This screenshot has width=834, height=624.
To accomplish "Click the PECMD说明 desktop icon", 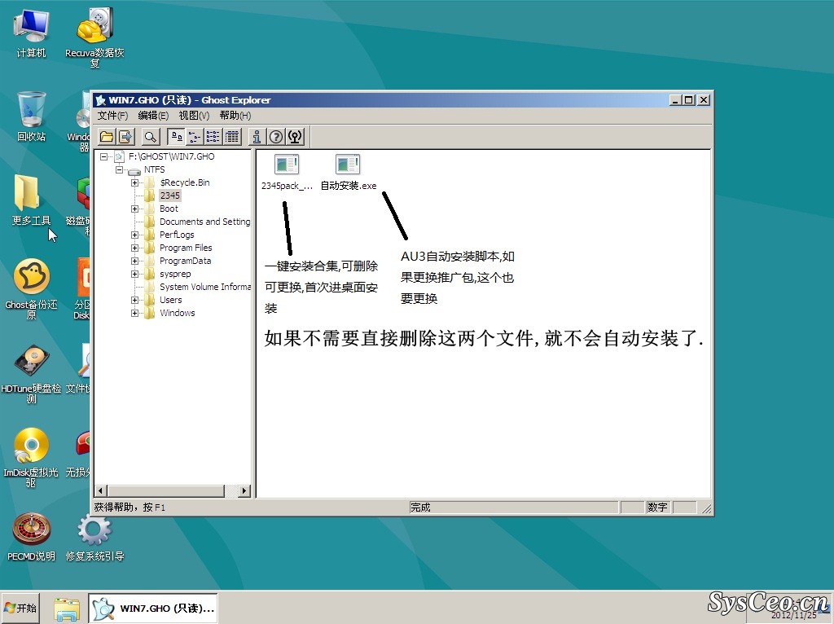I will 32,536.
